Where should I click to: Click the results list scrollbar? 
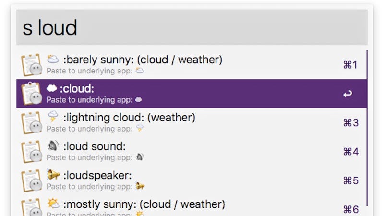click(367, 128)
